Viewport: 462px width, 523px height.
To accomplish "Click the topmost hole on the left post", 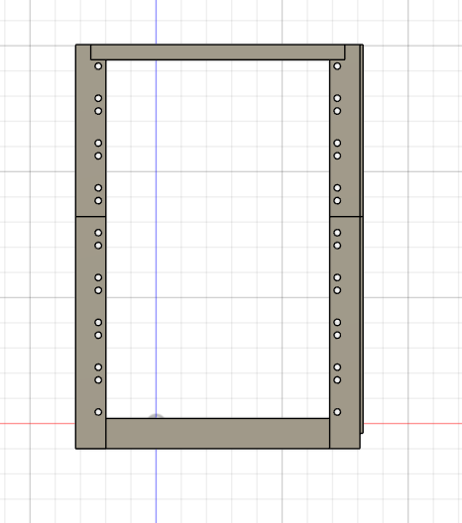I will tap(98, 66).
